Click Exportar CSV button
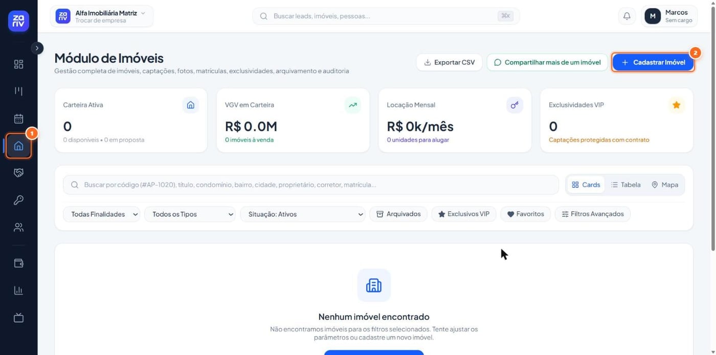 [449, 62]
